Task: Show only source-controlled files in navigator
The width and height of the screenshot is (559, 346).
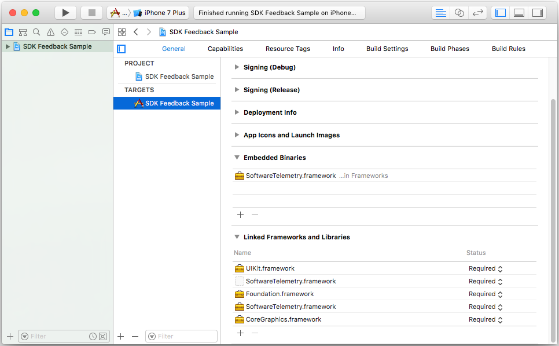Action: [102, 336]
